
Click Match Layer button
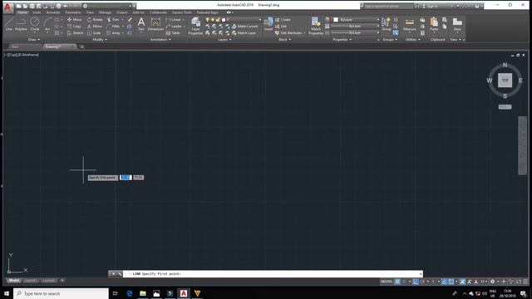244,33
